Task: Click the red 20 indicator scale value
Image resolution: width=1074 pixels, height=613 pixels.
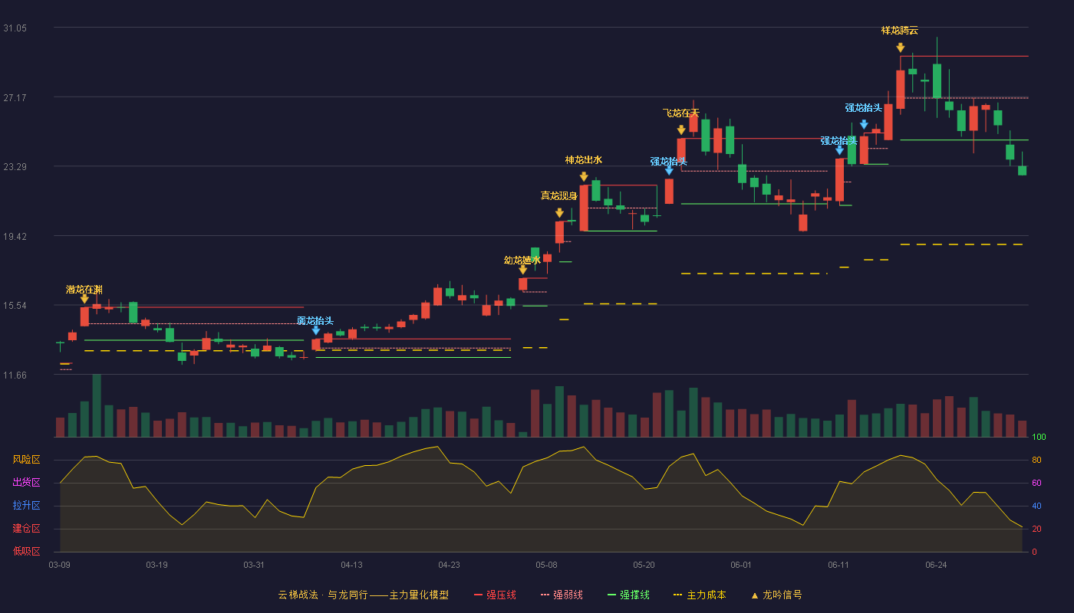Action: [x=1036, y=529]
